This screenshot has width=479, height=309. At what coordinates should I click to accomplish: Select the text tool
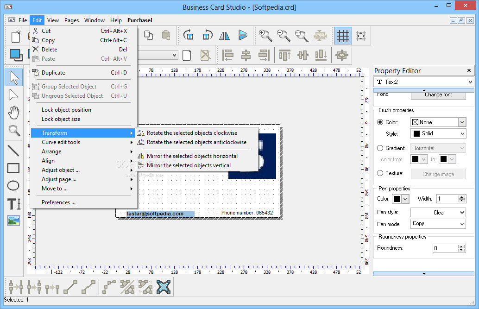[x=14, y=203]
